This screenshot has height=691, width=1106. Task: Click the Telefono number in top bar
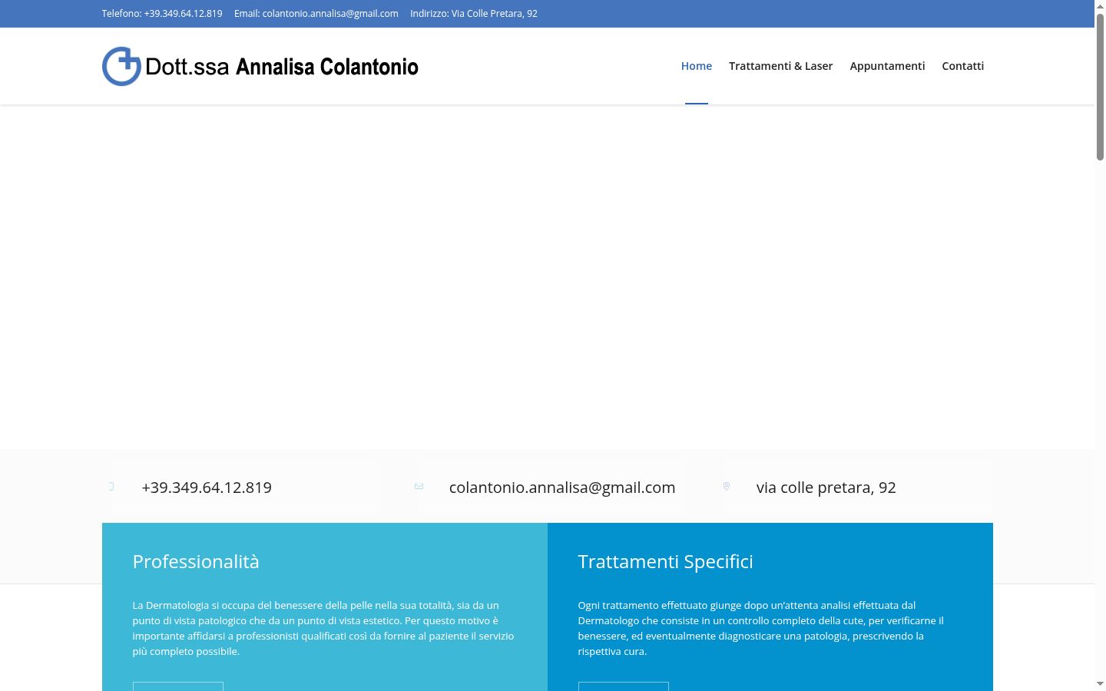pos(162,14)
